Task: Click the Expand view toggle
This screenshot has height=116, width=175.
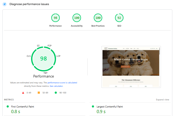Action: [x=163, y=100]
